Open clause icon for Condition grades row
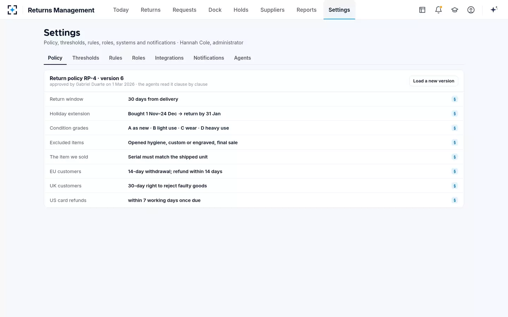 click(455, 128)
